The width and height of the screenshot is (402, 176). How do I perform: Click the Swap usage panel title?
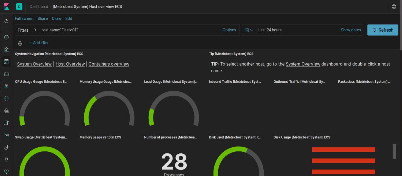tap(41, 137)
